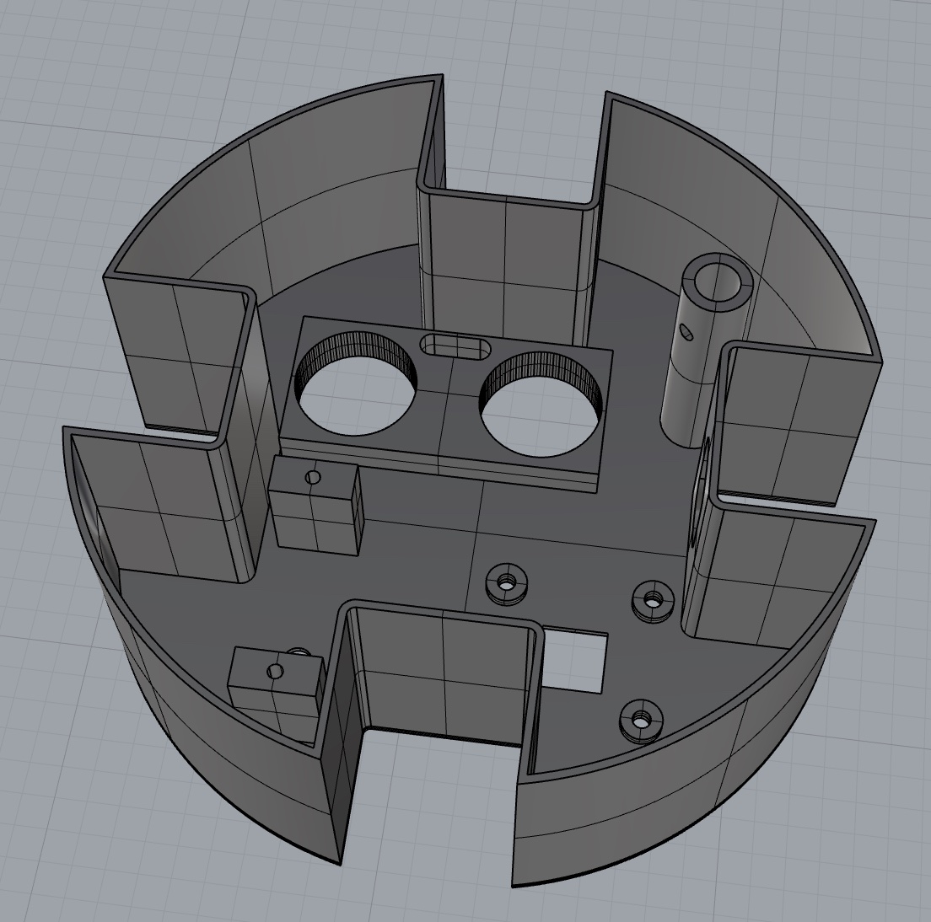Select the screw boss nearest the front curved wall
Viewport: 931px width, 922px height.
tap(641, 721)
